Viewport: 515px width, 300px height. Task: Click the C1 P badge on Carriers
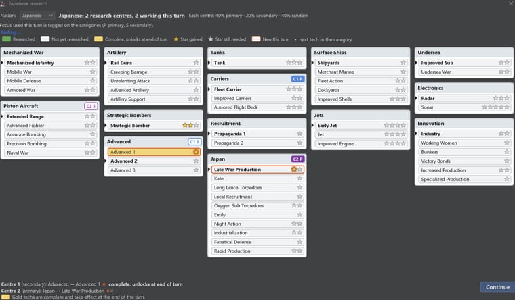click(x=297, y=79)
